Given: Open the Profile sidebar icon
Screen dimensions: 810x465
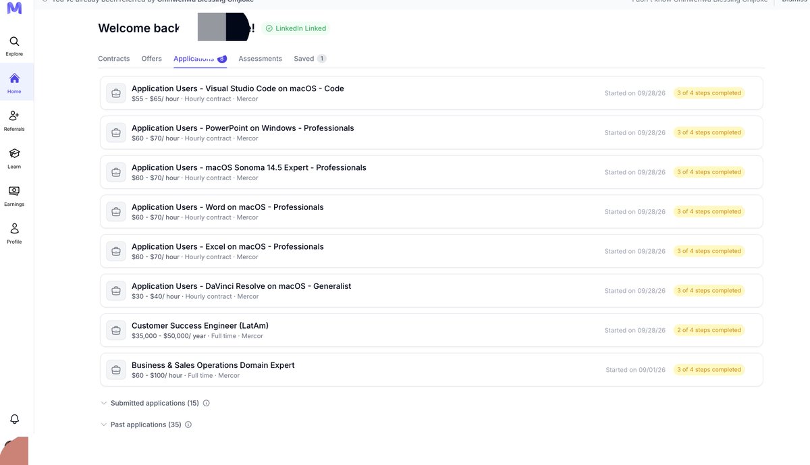Looking at the screenshot, I should point(14,229).
